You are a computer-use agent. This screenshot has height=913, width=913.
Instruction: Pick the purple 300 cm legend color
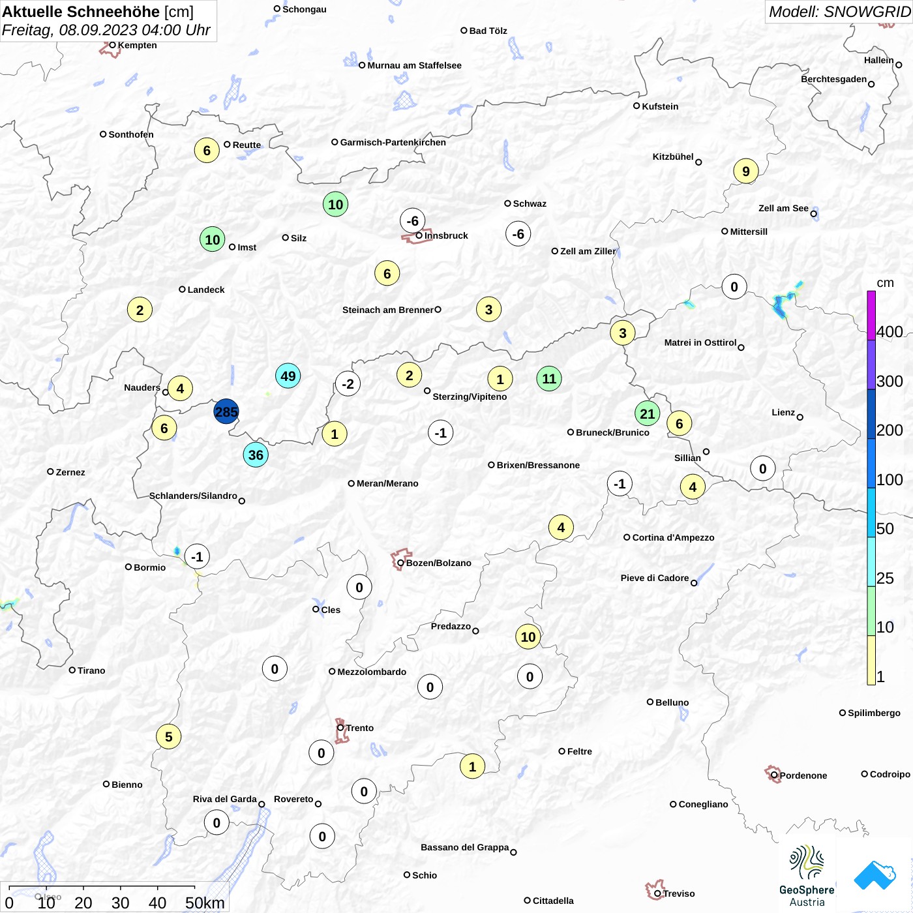[x=871, y=365]
